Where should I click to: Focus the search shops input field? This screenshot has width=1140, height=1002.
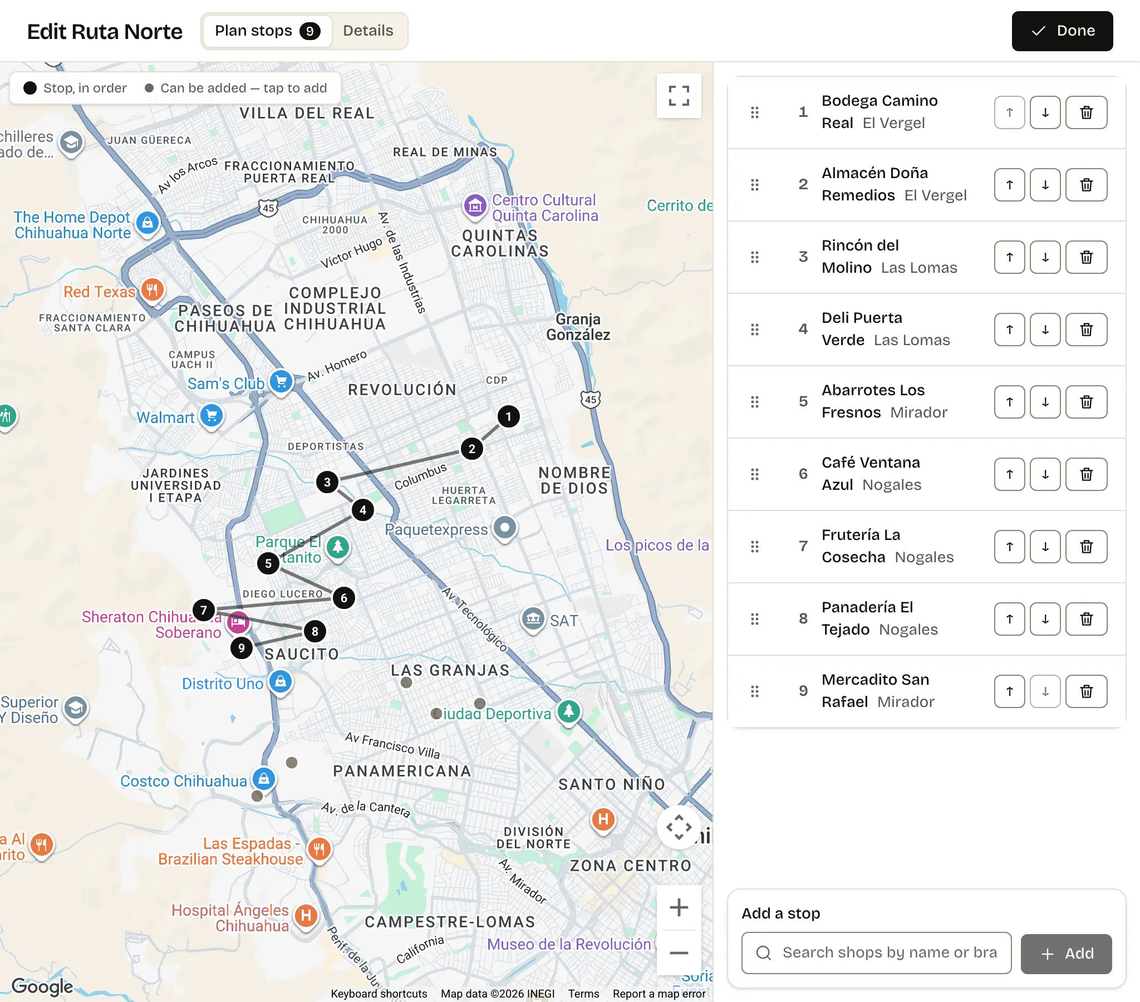[x=876, y=953]
